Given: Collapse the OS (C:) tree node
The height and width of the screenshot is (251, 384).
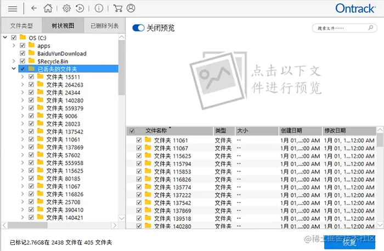Looking at the screenshot, I should [5, 37].
